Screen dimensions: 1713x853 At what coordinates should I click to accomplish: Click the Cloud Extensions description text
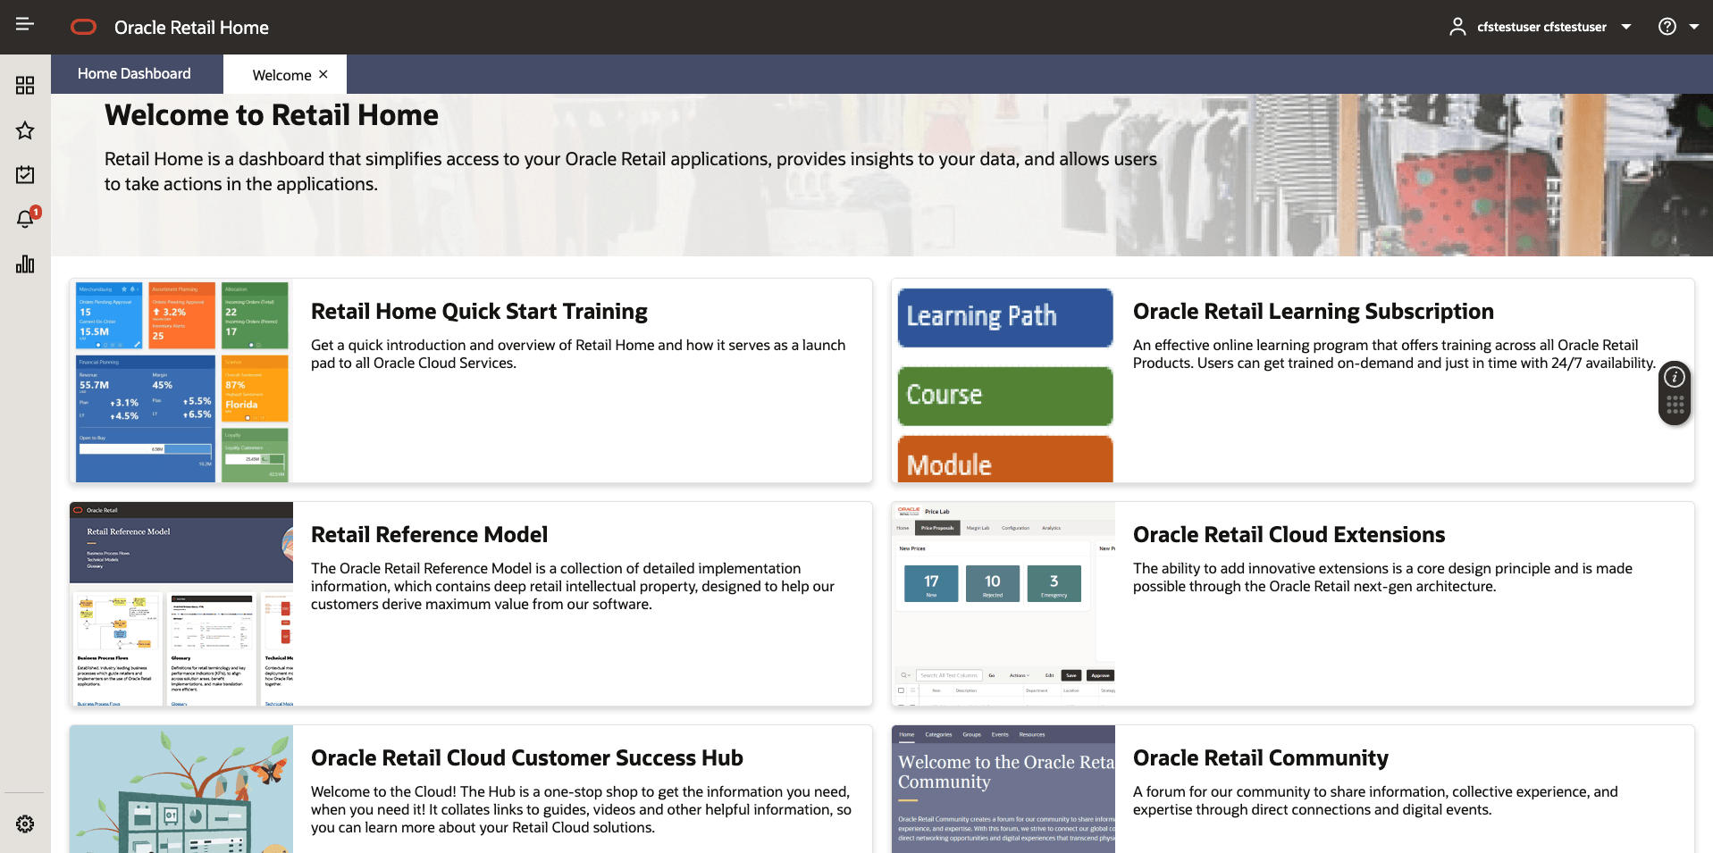coord(1382,577)
